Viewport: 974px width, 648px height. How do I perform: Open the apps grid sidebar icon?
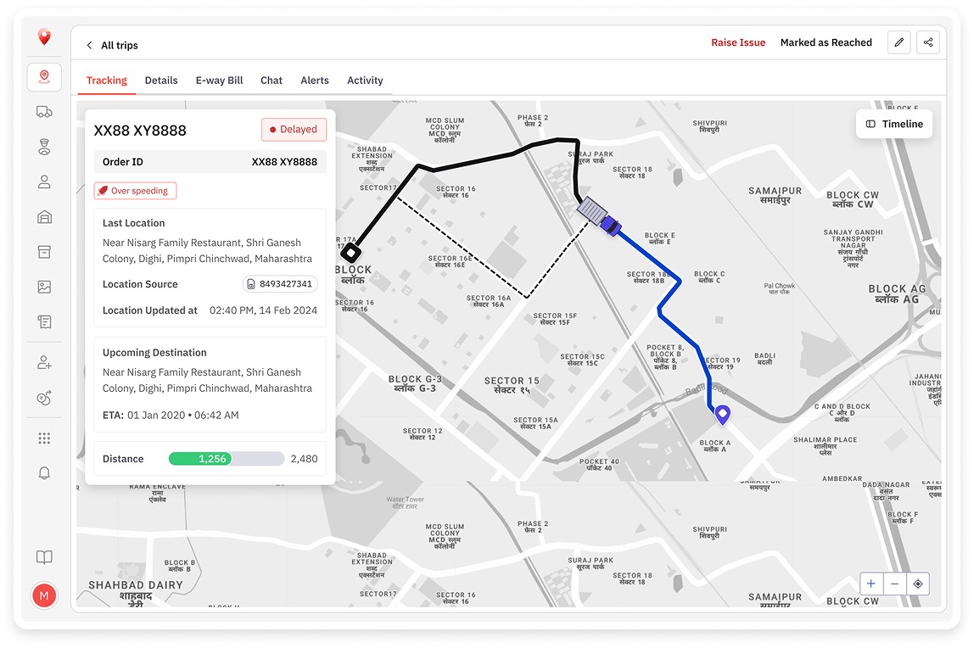pyautogui.click(x=44, y=439)
